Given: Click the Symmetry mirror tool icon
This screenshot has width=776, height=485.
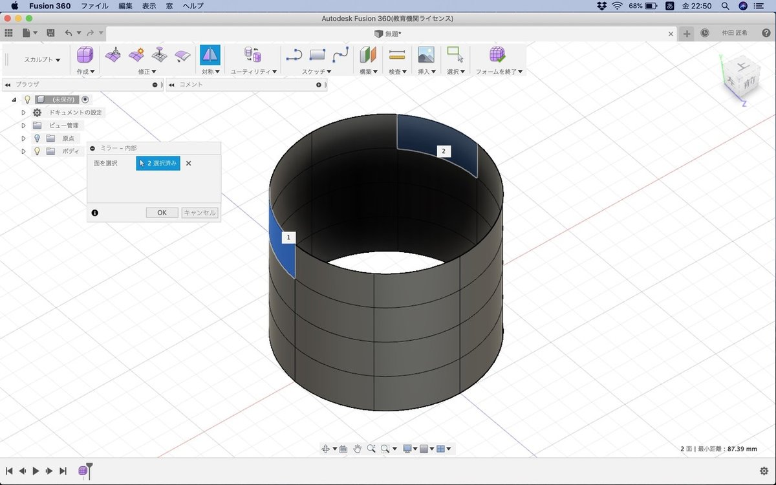Looking at the screenshot, I should click(210, 55).
